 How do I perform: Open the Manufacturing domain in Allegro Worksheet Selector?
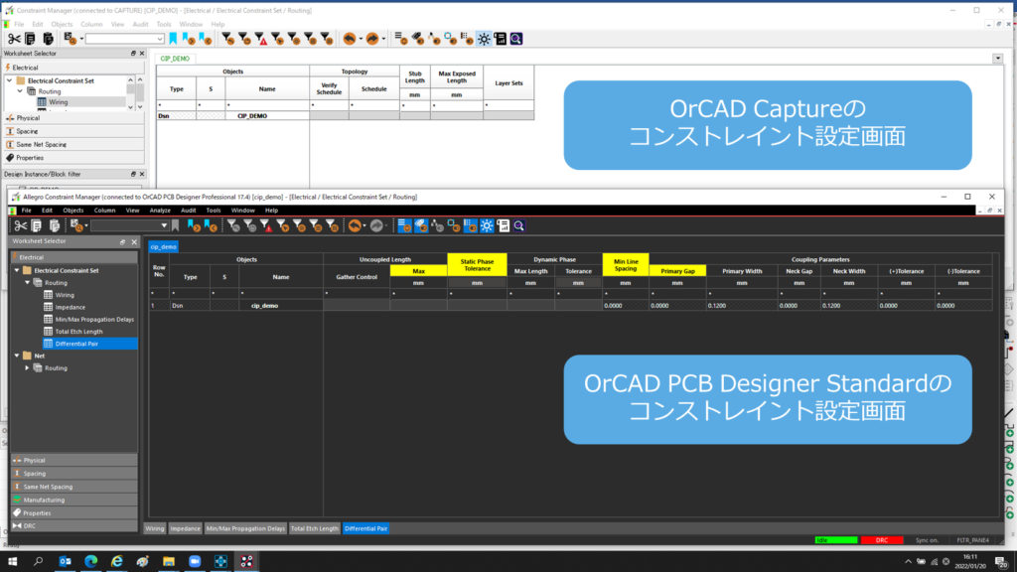[x=73, y=500]
